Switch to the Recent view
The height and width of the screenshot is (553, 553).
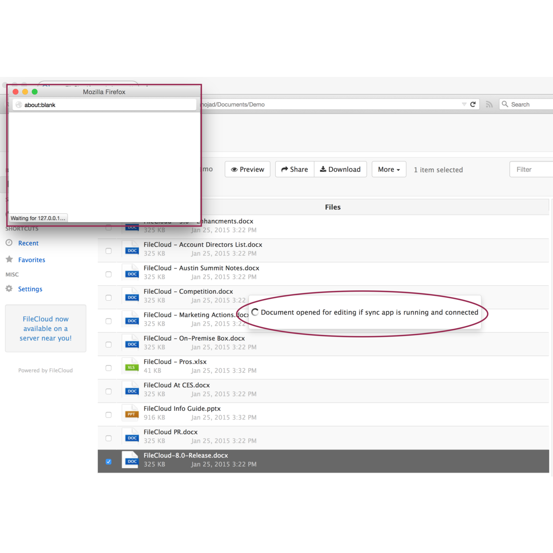click(x=28, y=243)
